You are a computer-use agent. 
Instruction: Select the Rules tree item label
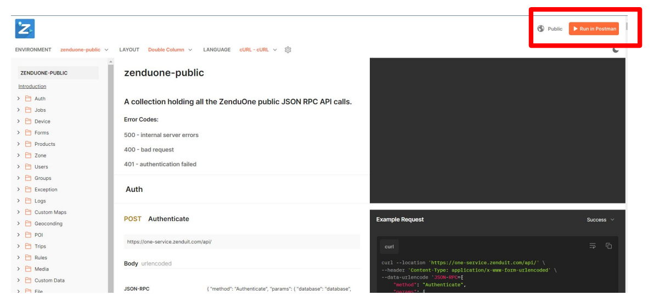[x=41, y=258]
